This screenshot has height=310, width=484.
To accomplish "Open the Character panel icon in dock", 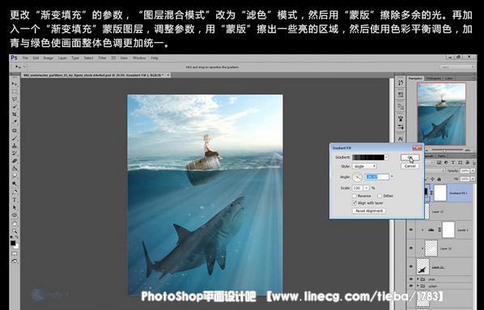I will coord(401,138).
